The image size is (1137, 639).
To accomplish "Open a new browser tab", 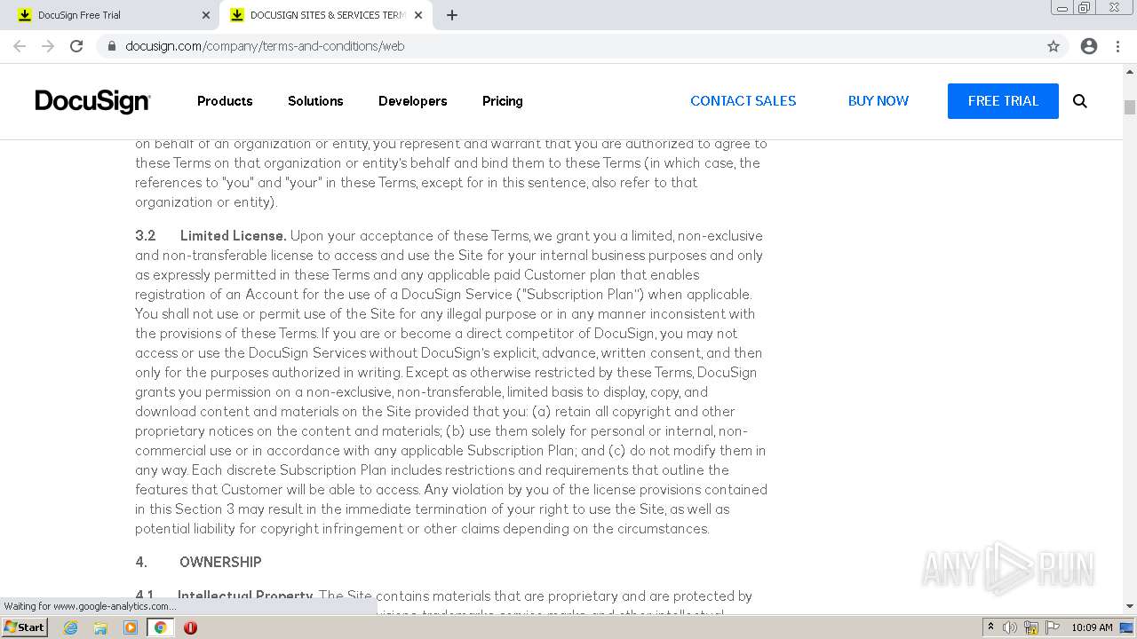I will coord(451,15).
